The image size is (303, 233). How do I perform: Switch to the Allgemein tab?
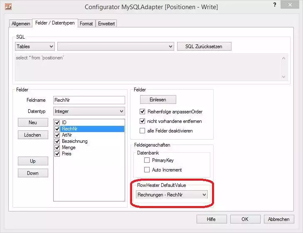(21, 24)
